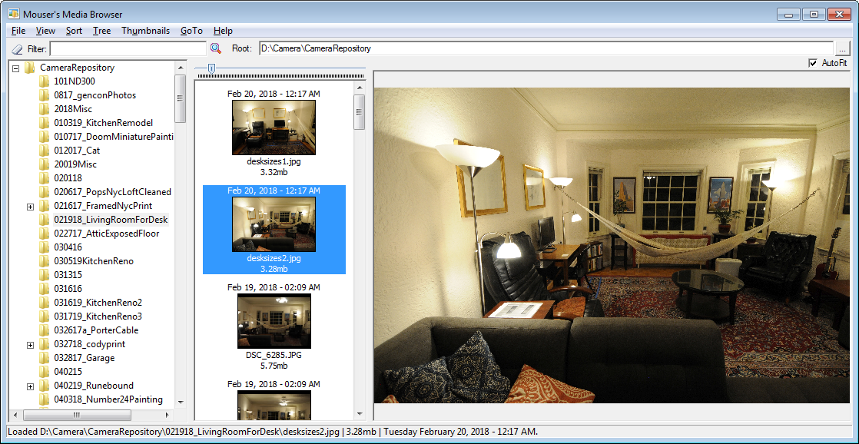This screenshot has width=859, height=444.
Task: Open the Tree menu
Action: (102, 31)
